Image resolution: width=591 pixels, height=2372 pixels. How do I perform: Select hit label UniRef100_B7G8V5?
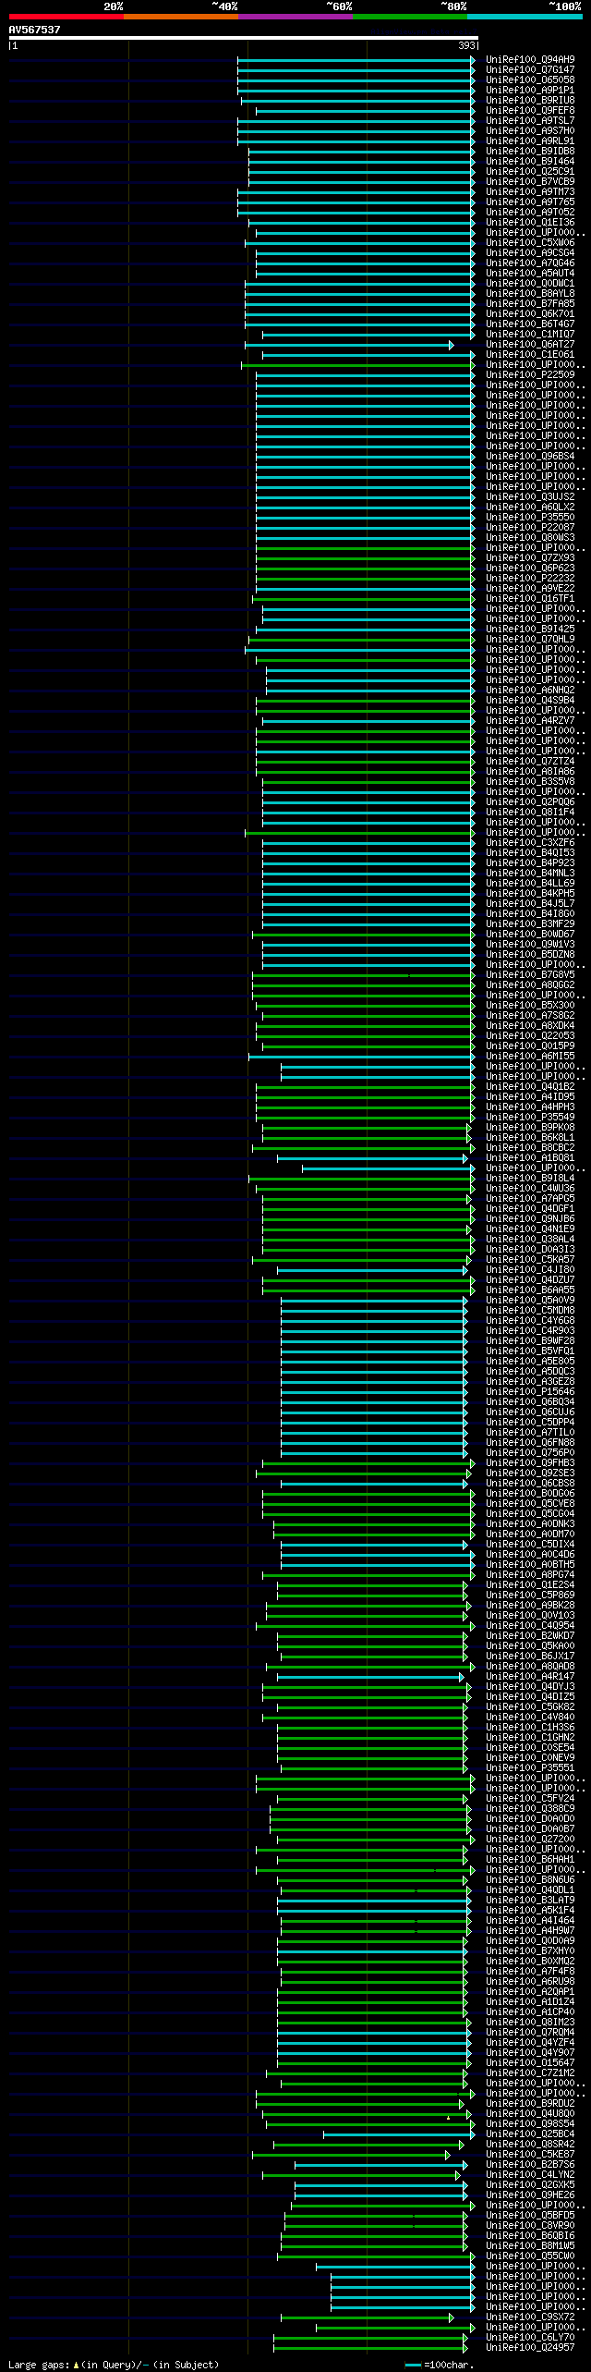tap(530, 974)
